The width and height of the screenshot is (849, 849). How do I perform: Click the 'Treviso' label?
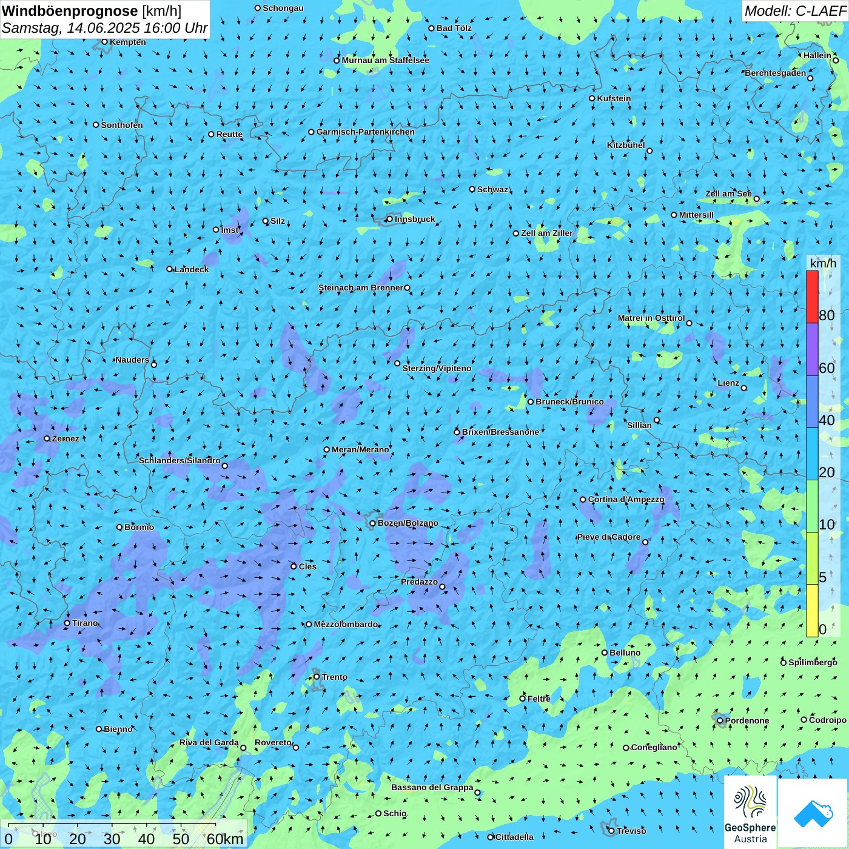631,831
